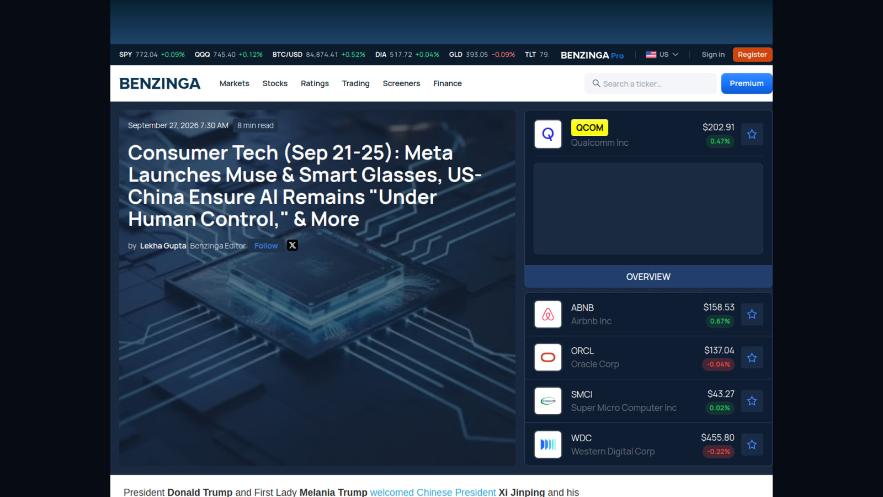
Task: Open the Screeners menu
Action: 401,83
